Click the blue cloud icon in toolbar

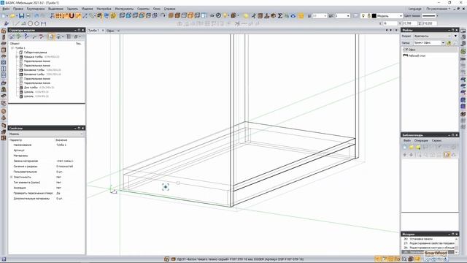(x=293, y=15)
